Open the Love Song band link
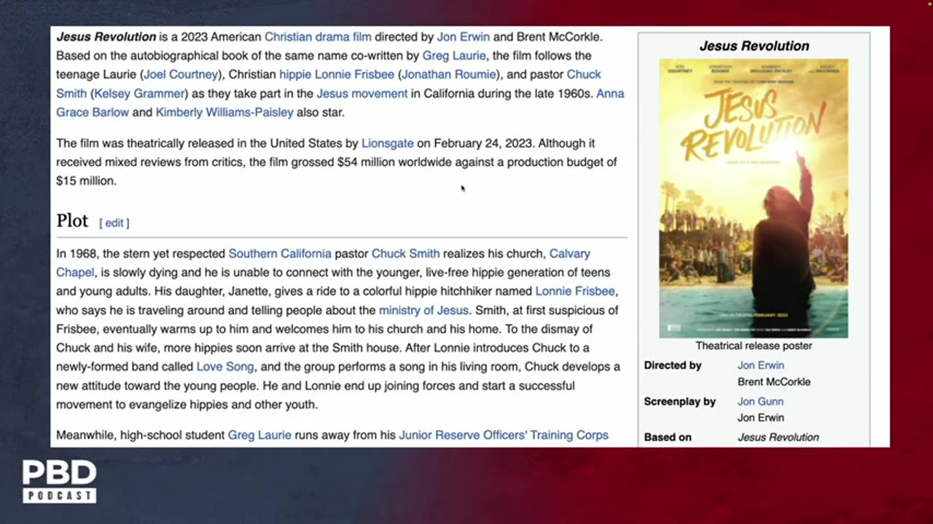 point(225,367)
